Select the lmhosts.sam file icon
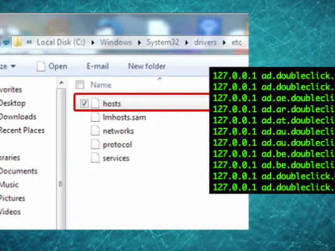335x251 pixels. 95,117
